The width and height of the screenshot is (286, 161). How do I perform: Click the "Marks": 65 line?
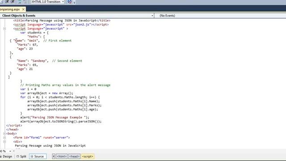27,65
